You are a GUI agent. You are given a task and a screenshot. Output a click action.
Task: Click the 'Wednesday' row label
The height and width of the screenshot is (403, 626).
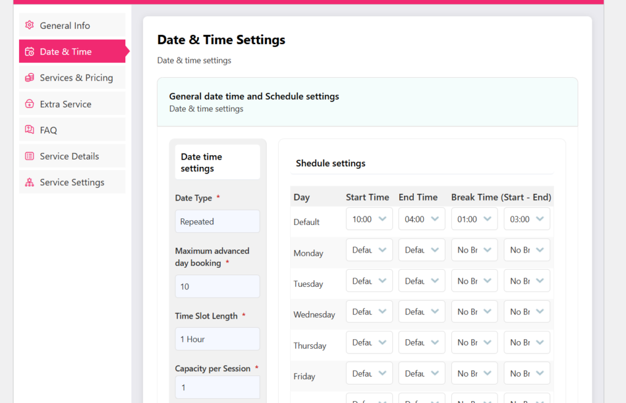(x=314, y=315)
